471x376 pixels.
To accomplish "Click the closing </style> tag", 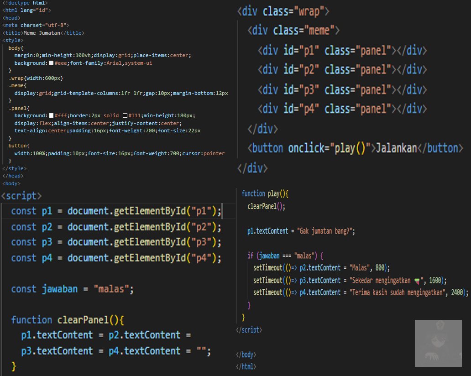I will [x=15, y=168].
